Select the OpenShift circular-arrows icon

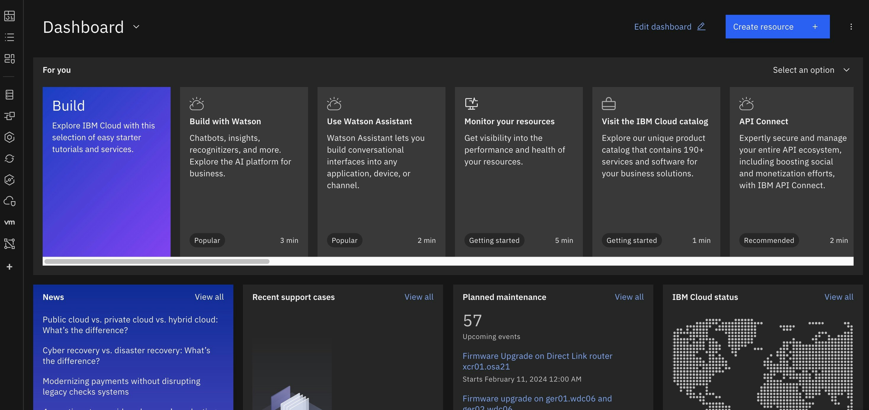[x=9, y=158]
